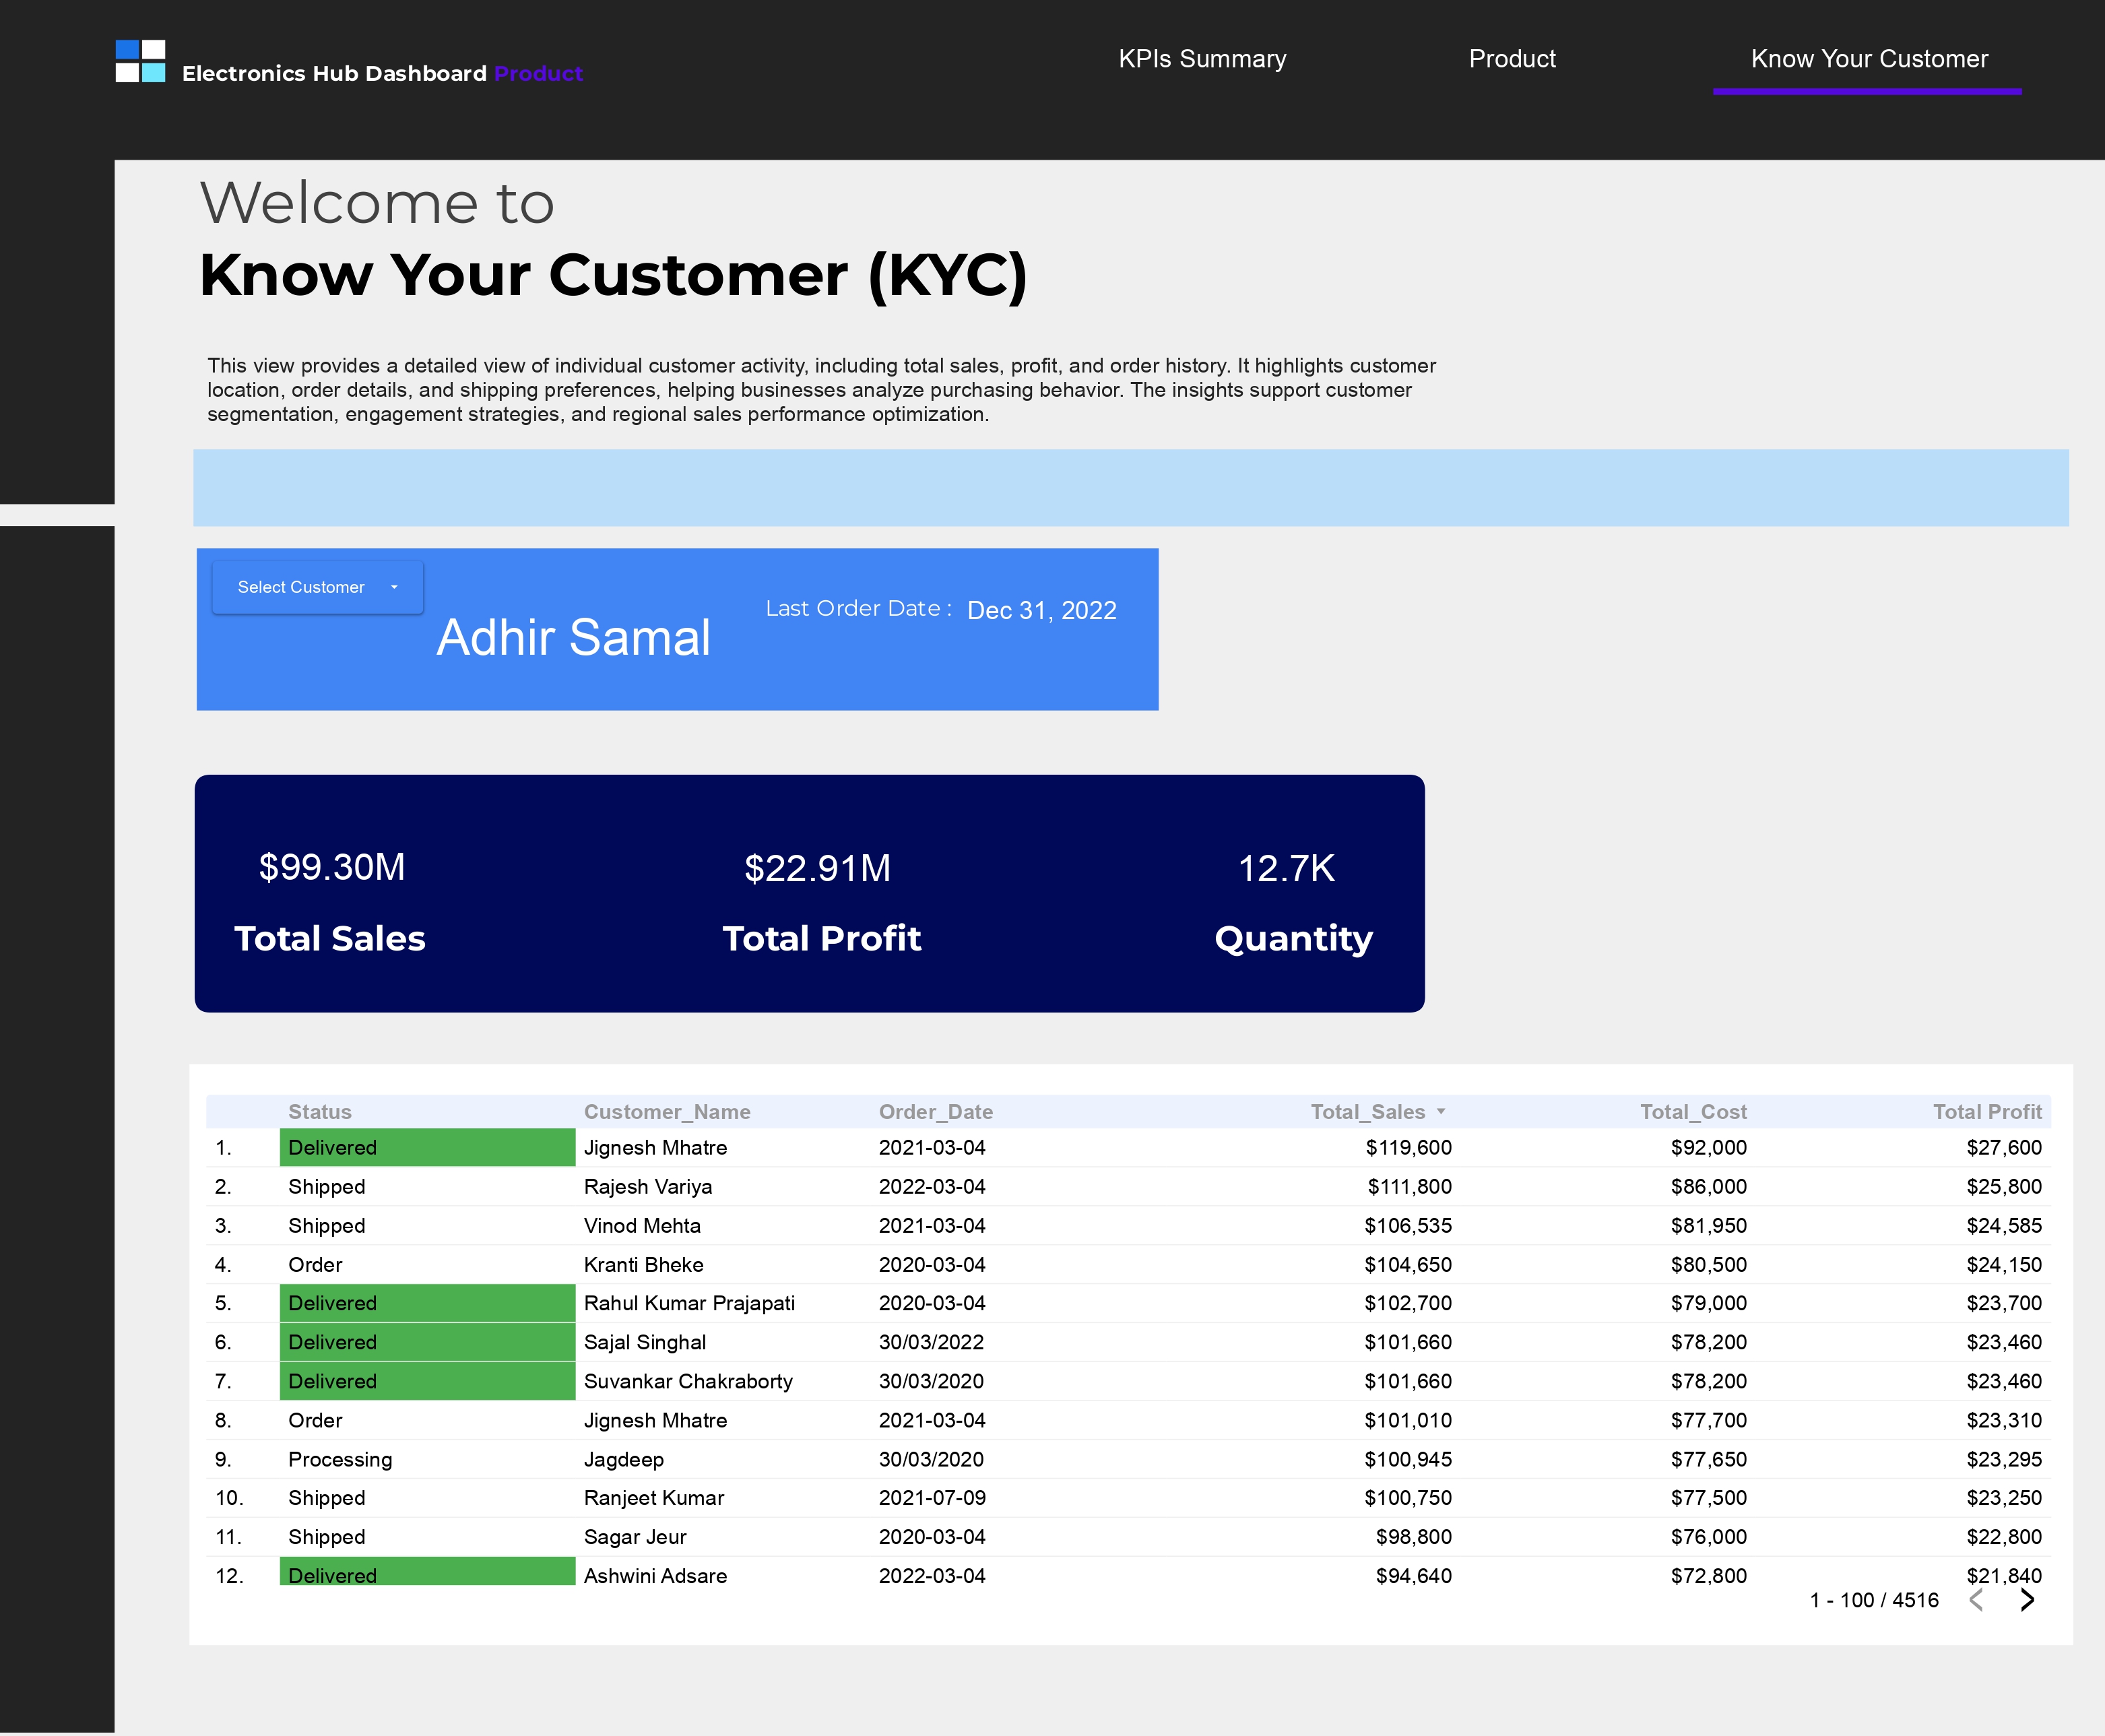Click order date 30/03/2022
This screenshot has height=1736, width=2105.
pos(931,1343)
